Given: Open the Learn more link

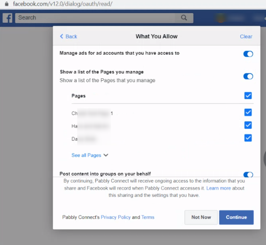Looking at the screenshot, I should coord(219,188).
